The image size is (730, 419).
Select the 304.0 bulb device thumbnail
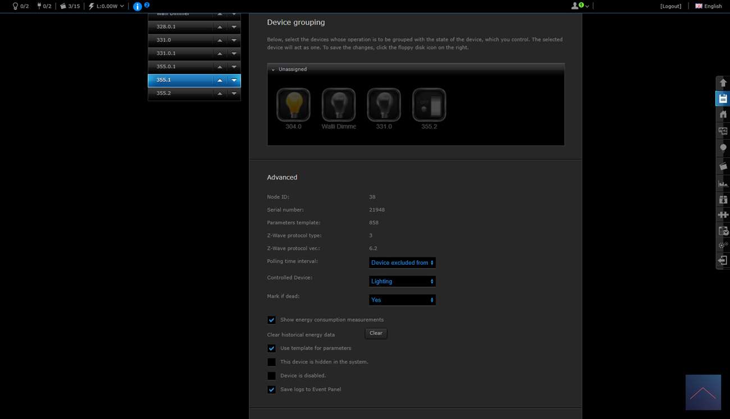[x=293, y=105]
